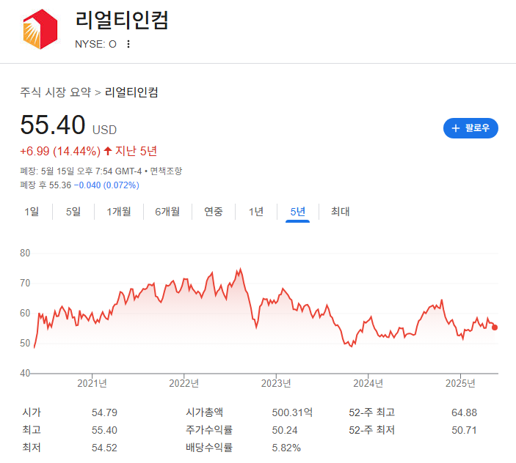Click the 최저 value 54.52
This screenshot has height=463, width=516.
tap(104, 448)
